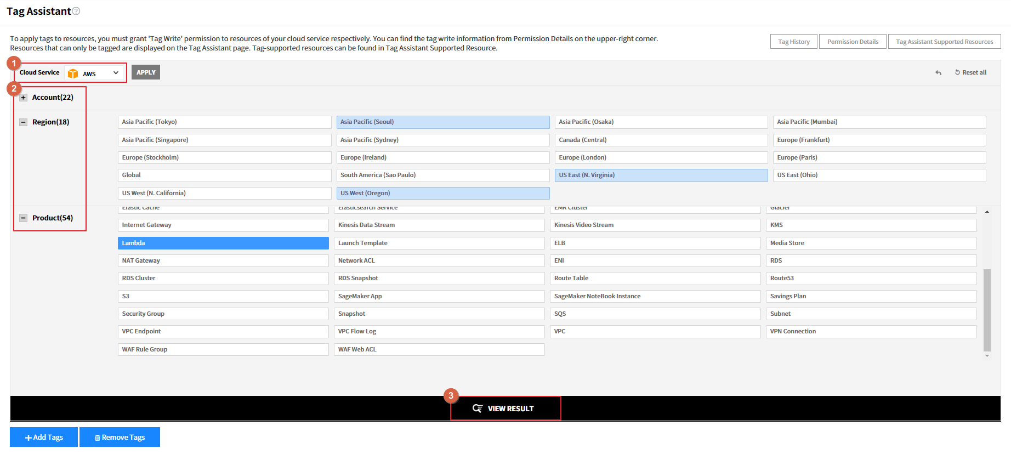
Task: Open Permission Details
Action: pyautogui.click(x=852, y=42)
